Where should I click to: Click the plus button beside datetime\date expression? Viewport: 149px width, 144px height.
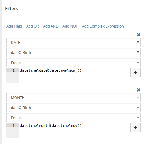pos(136,73)
